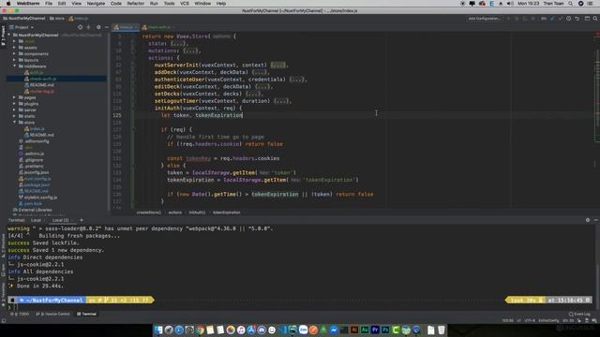The width and height of the screenshot is (600, 337).
Task: Click the blue Update Project checkmark icon
Action: [552, 19]
